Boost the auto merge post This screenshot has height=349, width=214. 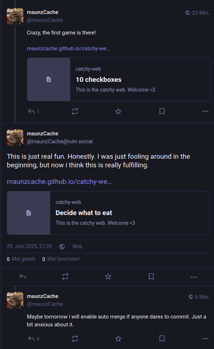click(75, 339)
